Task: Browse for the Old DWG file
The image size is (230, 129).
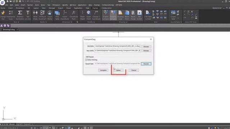Action: pos(146,47)
